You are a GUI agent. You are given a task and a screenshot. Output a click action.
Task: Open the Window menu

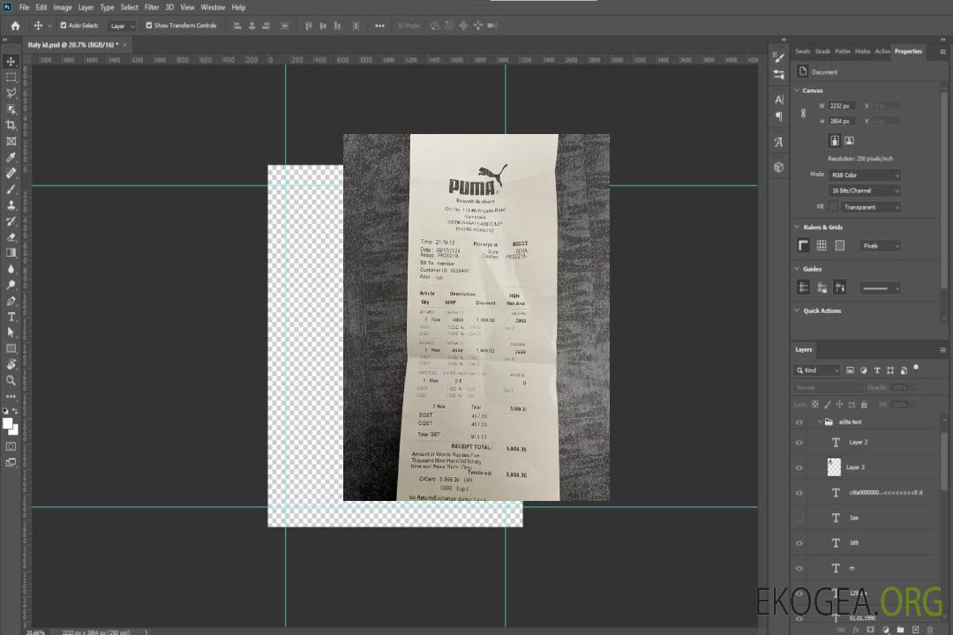[213, 7]
